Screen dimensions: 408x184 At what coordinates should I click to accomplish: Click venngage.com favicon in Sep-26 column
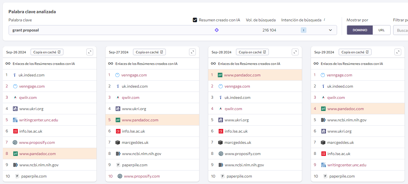15,86
